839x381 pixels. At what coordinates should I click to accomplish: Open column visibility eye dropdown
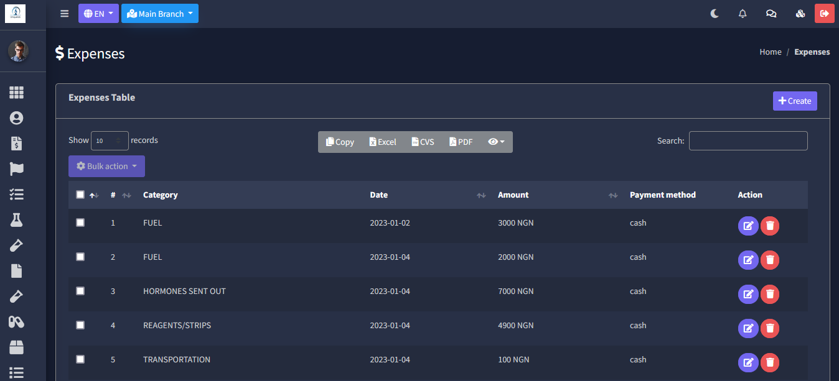(x=496, y=142)
